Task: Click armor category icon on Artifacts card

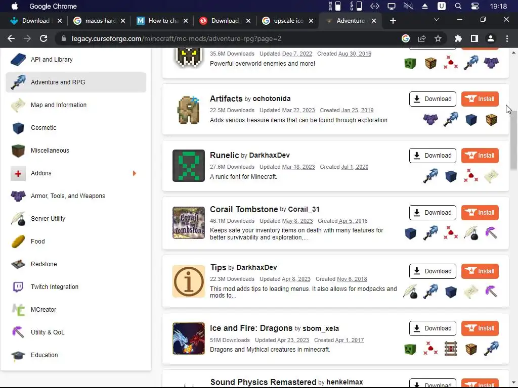Action: click(430, 119)
